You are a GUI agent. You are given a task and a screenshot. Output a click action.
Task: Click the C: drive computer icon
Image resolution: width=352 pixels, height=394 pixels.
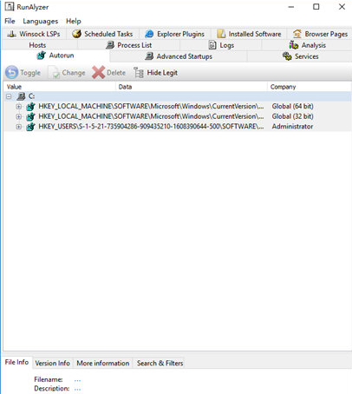click(x=21, y=96)
